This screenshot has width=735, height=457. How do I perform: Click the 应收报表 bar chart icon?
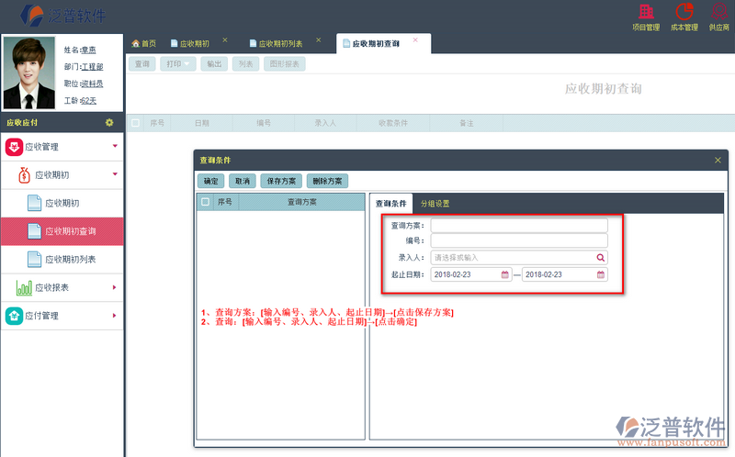(24, 287)
